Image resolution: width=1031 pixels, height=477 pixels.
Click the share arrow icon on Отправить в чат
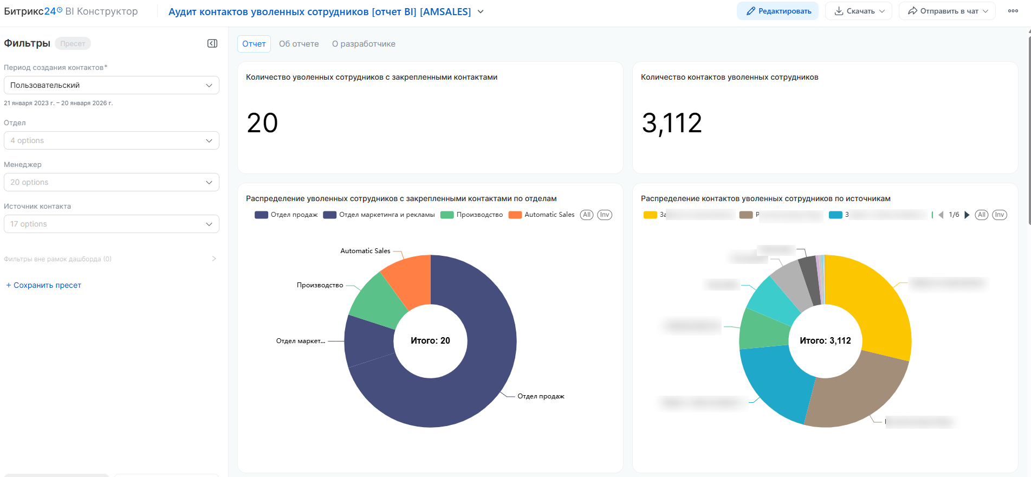point(912,11)
